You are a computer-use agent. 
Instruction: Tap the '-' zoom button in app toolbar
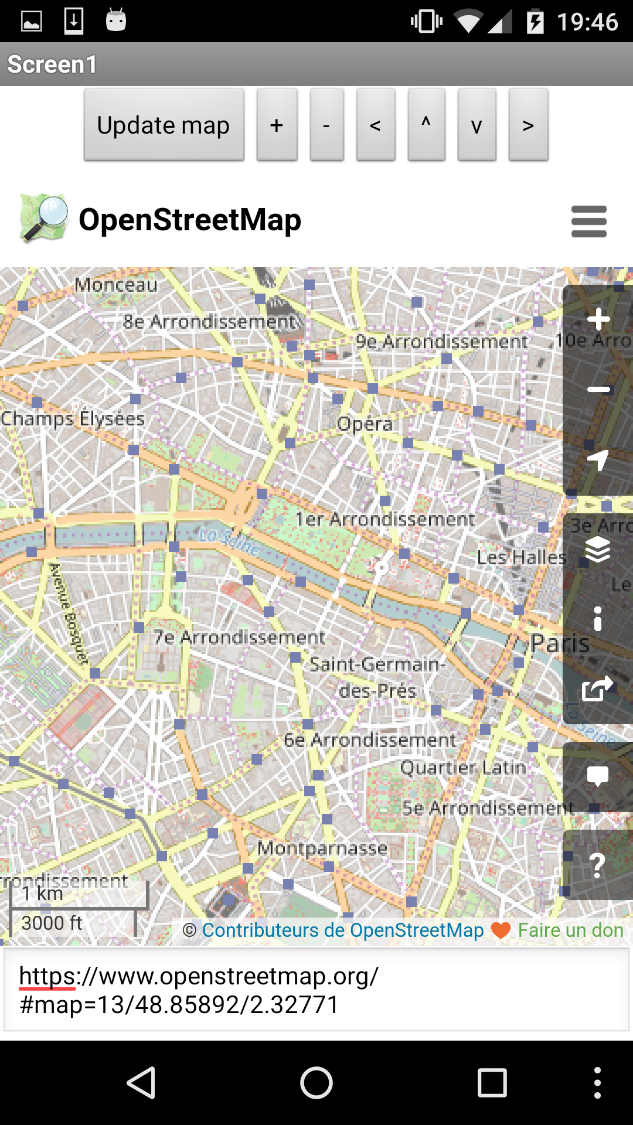coord(327,124)
